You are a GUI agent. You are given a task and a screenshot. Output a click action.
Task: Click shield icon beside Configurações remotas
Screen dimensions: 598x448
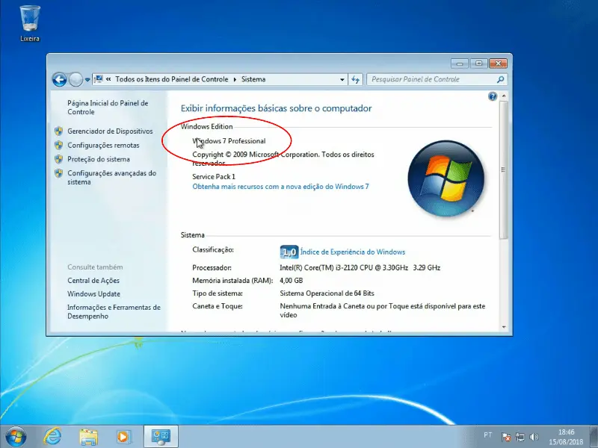tap(59, 145)
